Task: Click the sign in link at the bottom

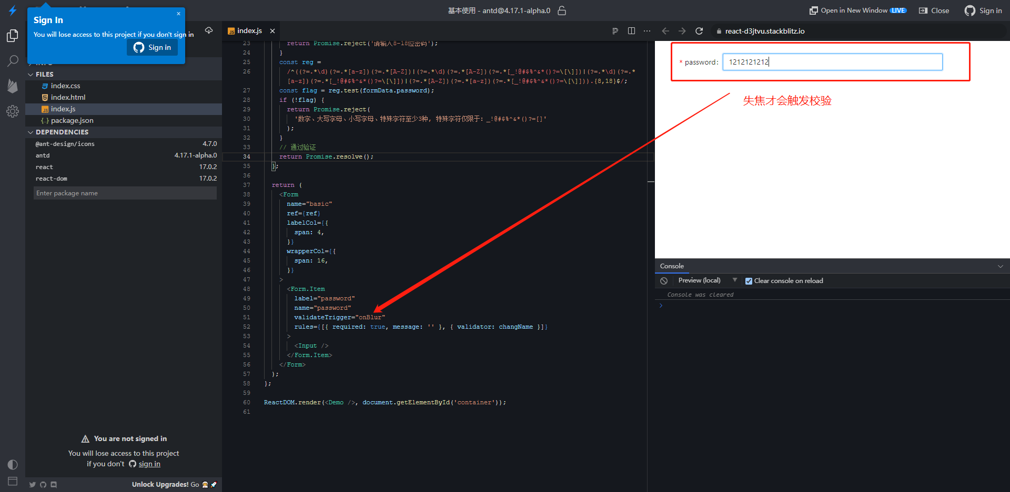Action: click(149, 464)
